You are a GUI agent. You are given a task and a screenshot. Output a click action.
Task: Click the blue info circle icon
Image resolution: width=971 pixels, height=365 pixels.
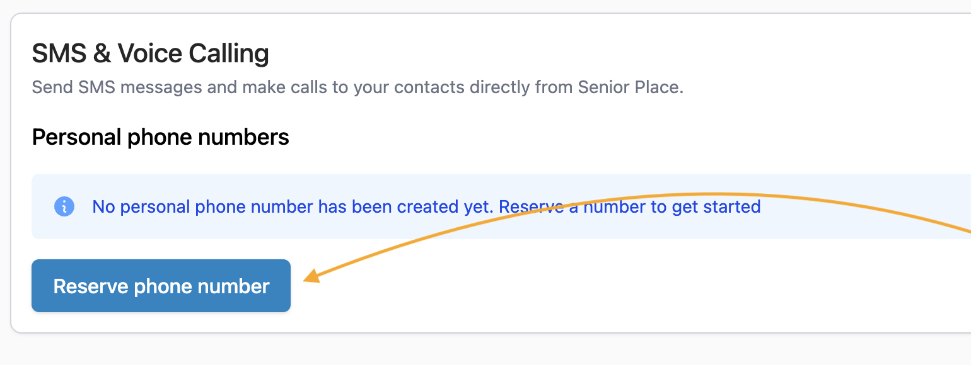coord(64,206)
